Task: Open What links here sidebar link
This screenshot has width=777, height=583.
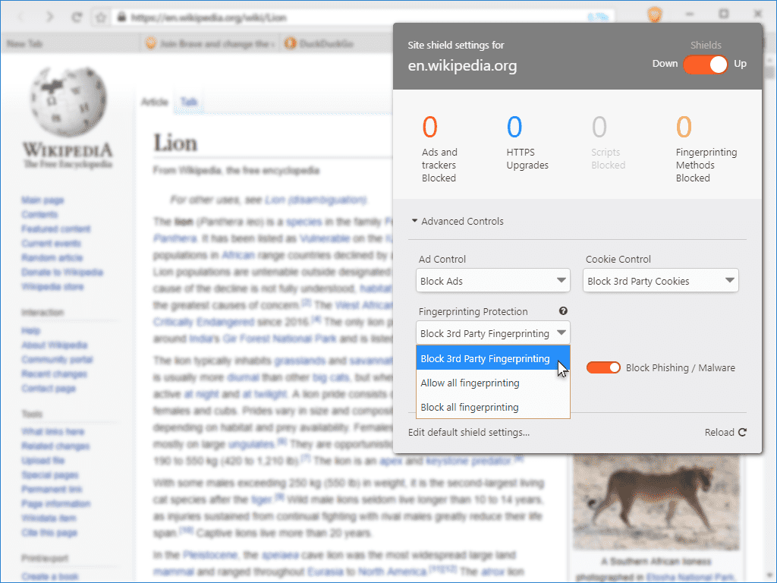Action: 53,432
